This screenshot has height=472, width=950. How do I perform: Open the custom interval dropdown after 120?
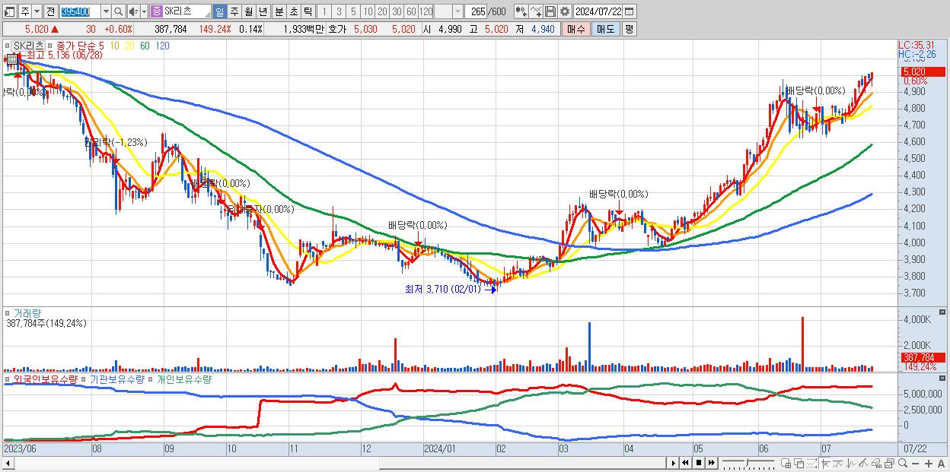tap(457, 11)
